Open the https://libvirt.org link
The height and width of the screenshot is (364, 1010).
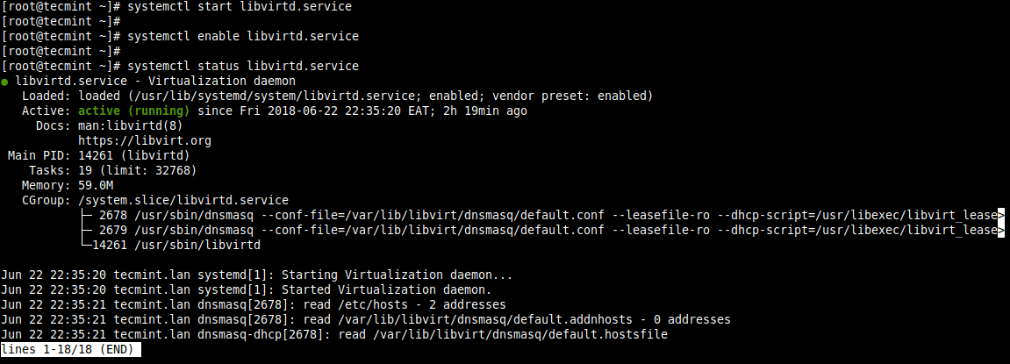[145, 140]
